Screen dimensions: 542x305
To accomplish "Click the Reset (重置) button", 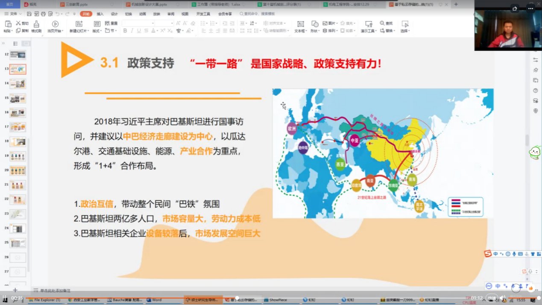I will point(111,23).
